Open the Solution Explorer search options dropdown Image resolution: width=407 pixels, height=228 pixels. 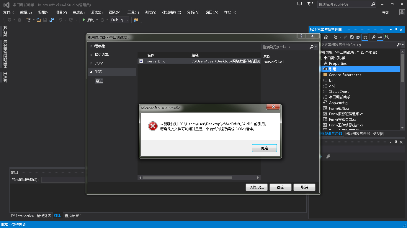(x=403, y=44)
